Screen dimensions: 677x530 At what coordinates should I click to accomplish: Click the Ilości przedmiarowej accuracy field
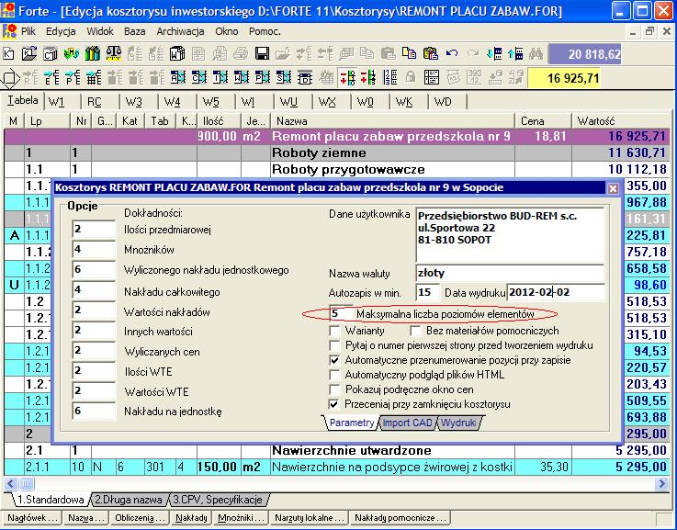tap(94, 229)
